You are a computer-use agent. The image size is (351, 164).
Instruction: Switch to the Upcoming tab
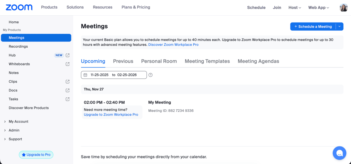[93, 61]
